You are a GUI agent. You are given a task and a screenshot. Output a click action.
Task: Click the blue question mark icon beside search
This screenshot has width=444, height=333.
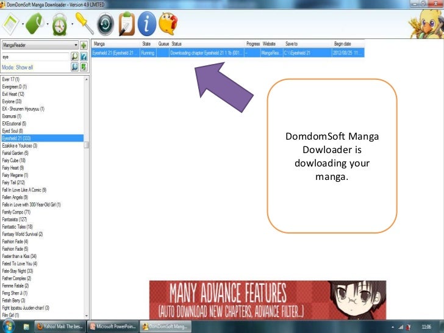[x=84, y=57]
